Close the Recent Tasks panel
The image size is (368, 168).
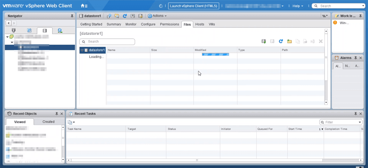point(361,114)
